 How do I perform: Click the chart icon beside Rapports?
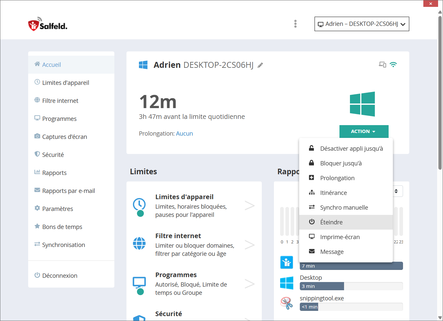(x=37, y=172)
